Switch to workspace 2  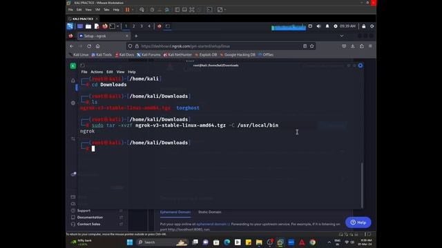point(133,26)
